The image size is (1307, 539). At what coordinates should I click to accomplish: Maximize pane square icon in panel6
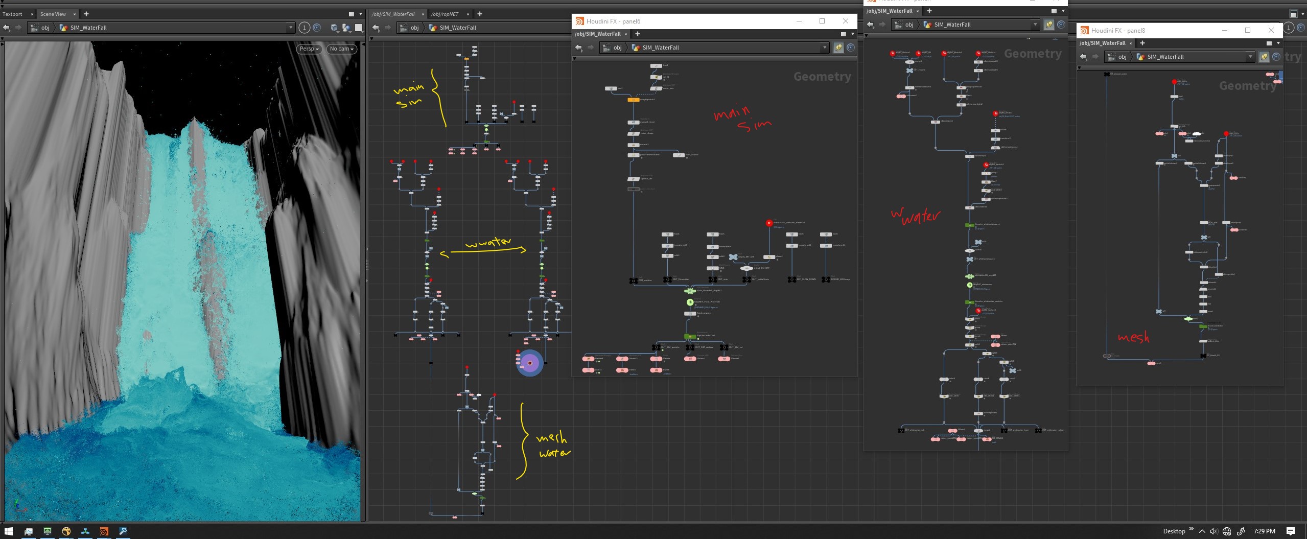(x=844, y=34)
